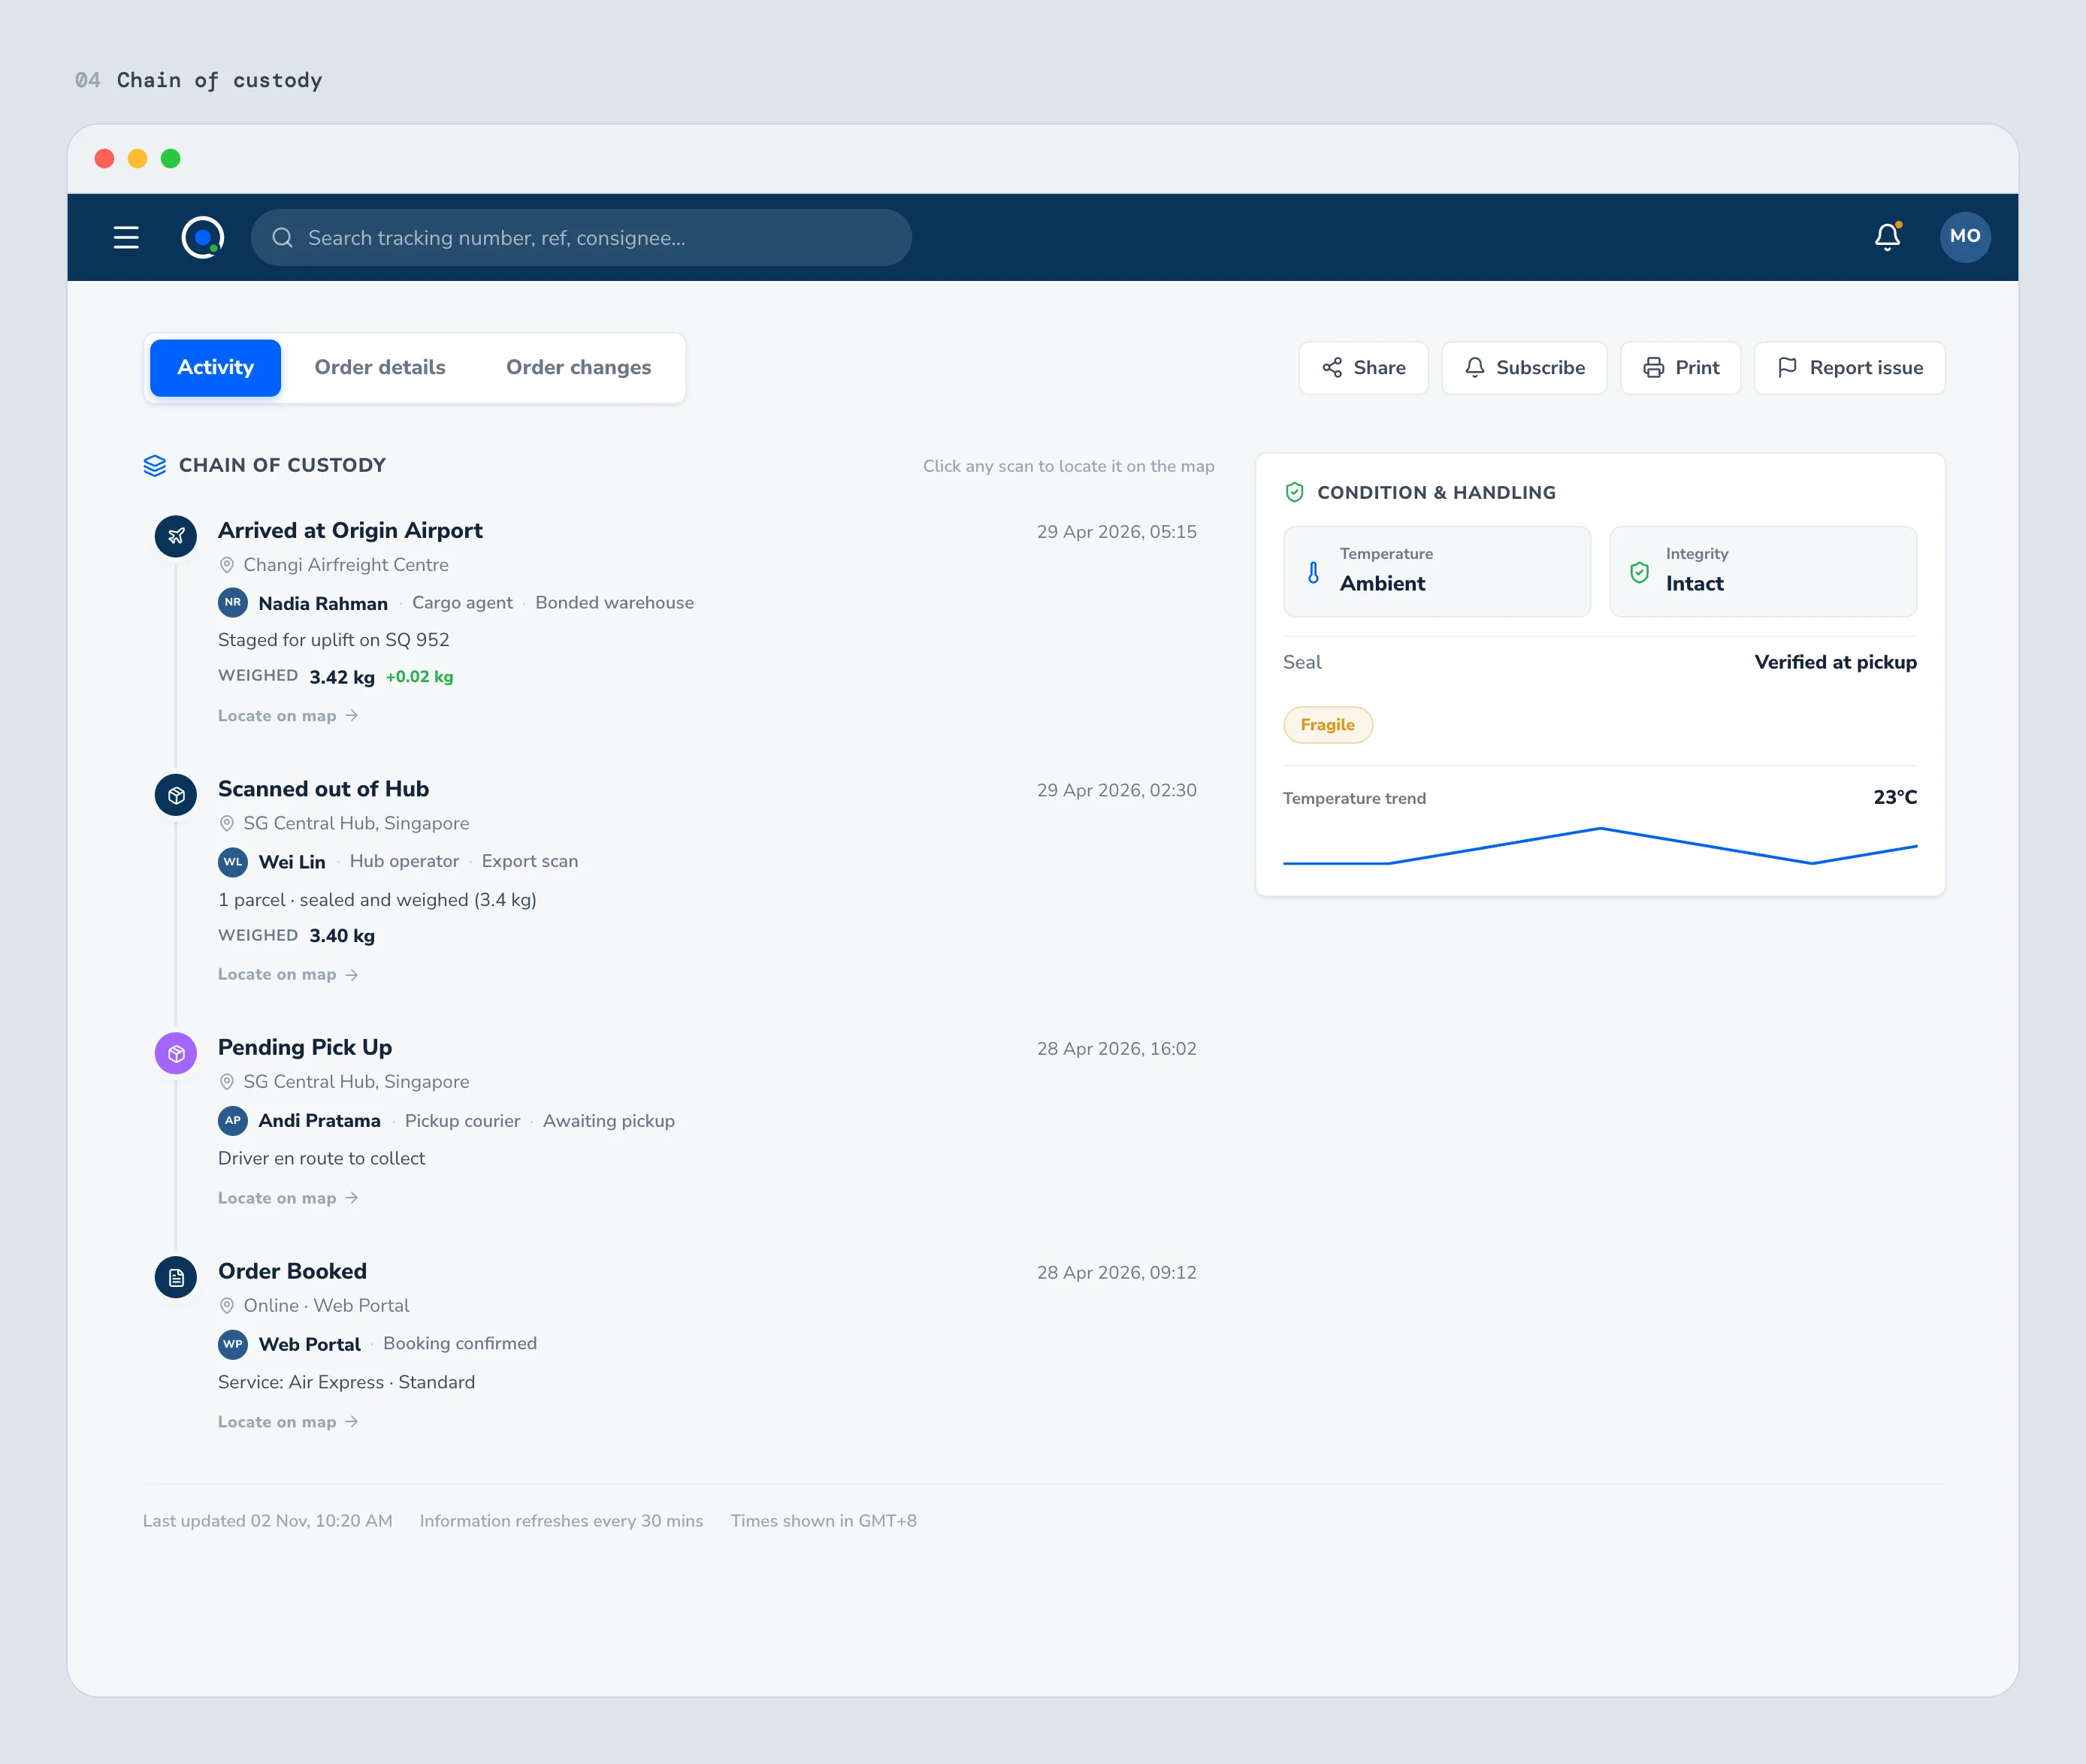The width and height of the screenshot is (2086, 1764).
Task: Switch to the Order changes tab
Action: [x=578, y=367]
